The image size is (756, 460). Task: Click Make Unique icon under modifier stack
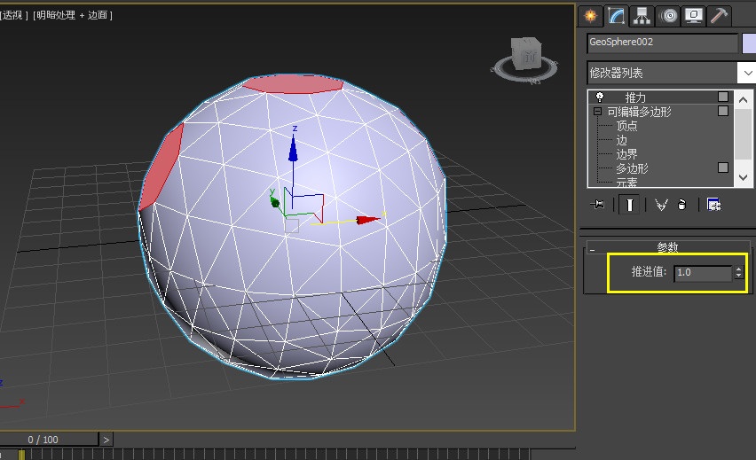[660, 205]
